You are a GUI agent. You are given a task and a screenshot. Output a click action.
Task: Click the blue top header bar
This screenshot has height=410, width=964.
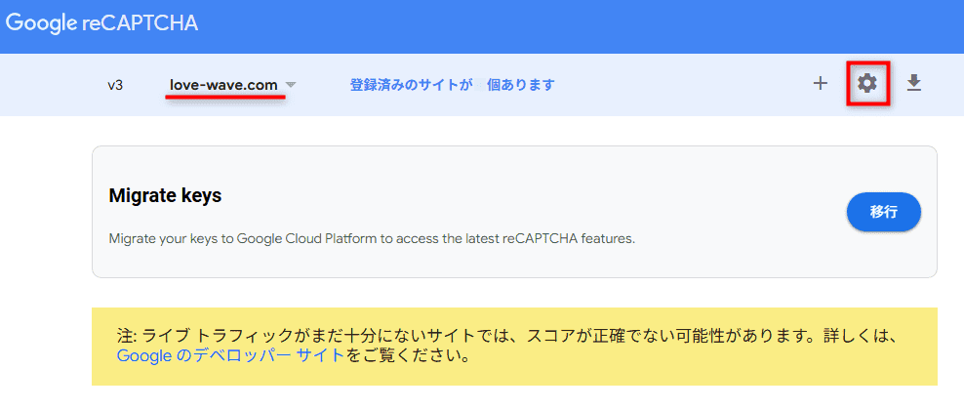tap(585, 25)
